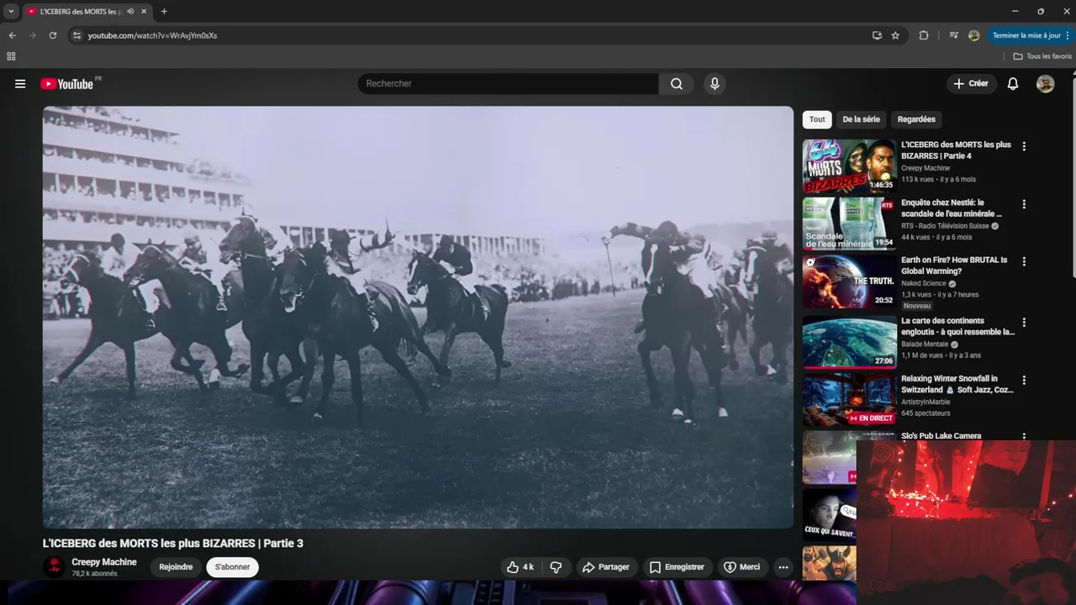Dislike the video with thumbs down
The height and width of the screenshot is (605, 1076).
556,567
